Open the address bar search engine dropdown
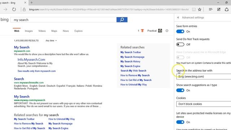231x130 pixels. point(204,77)
